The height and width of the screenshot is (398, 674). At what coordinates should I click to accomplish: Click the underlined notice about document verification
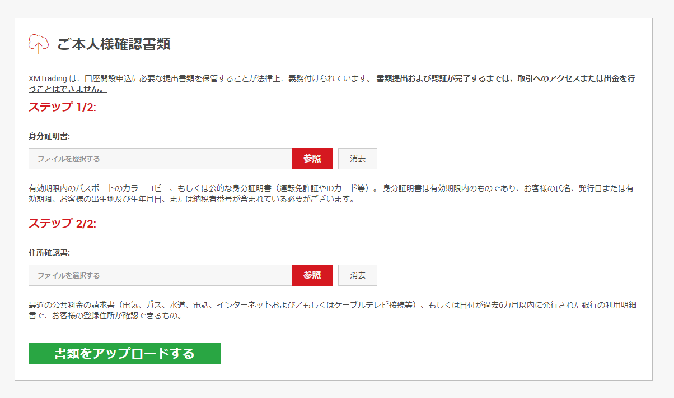(x=505, y=79)
